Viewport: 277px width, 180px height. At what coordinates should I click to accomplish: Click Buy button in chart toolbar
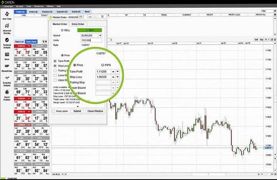(x=262, y=40)
